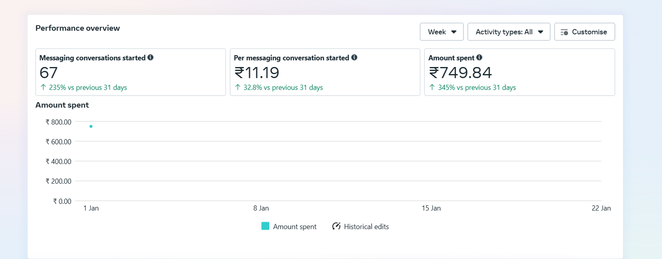This screenshot has width=662, height=259.
Task: Click the ₹11.19 cost value
Action: 257,73
